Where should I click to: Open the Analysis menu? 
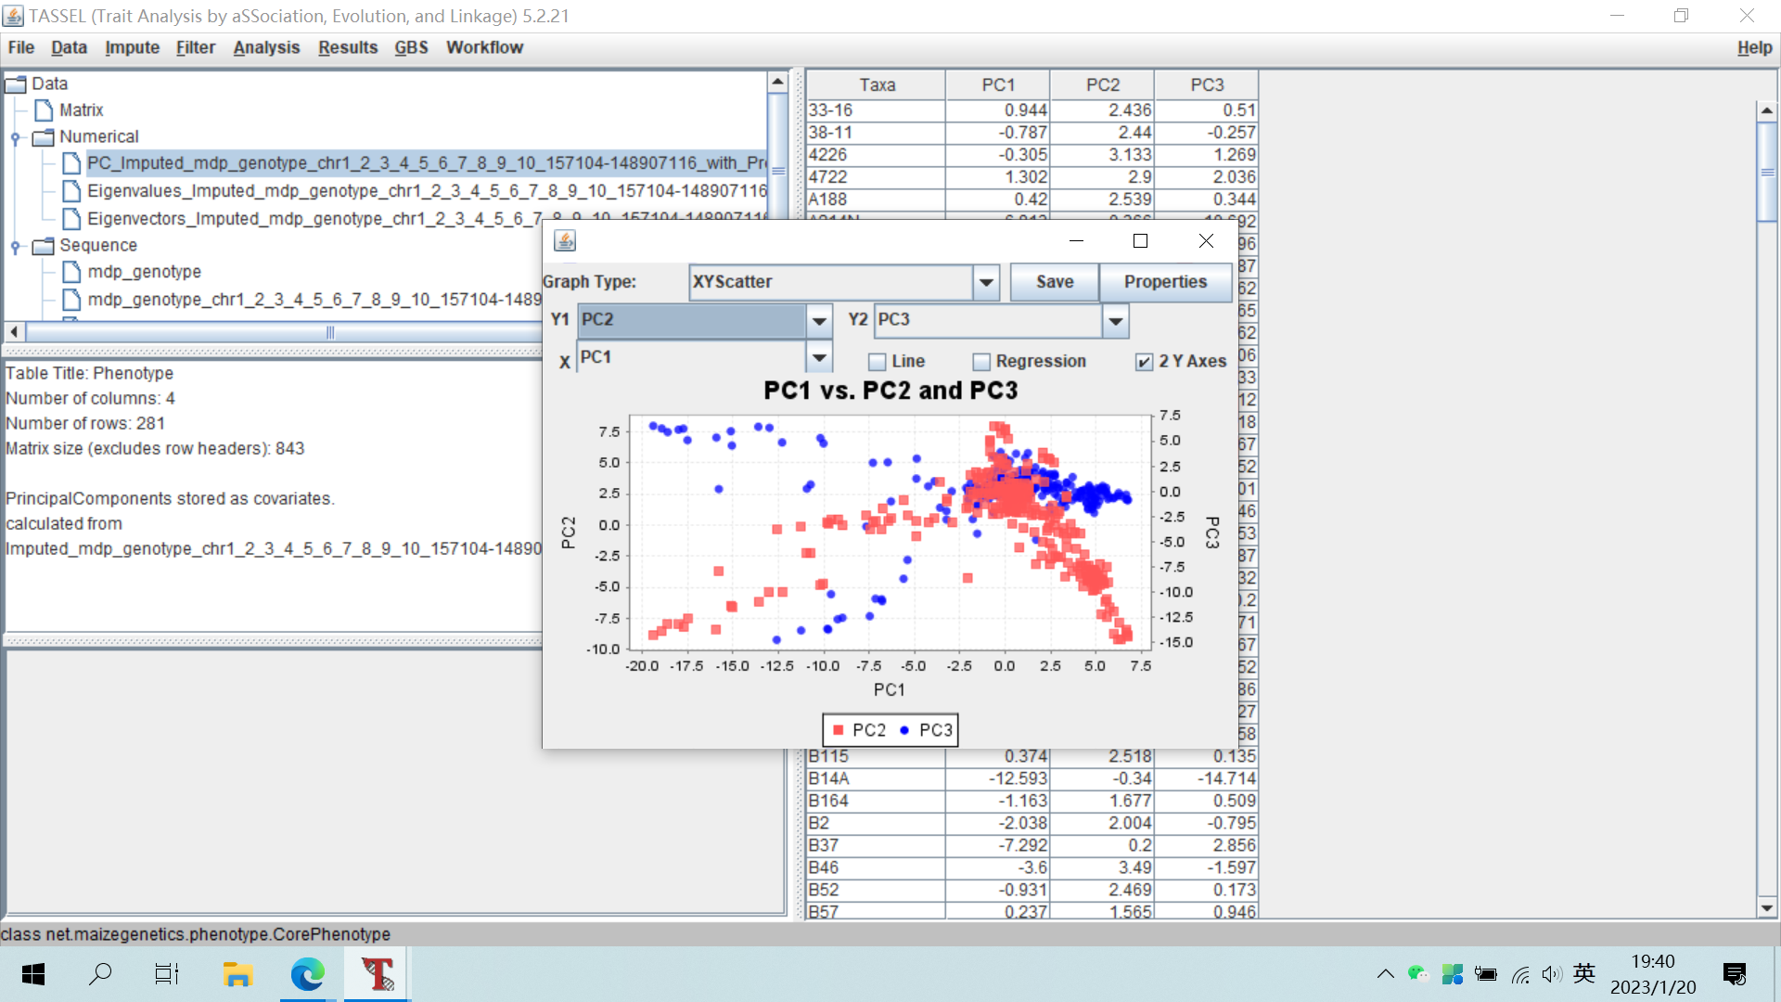click(x=266, y=47)
